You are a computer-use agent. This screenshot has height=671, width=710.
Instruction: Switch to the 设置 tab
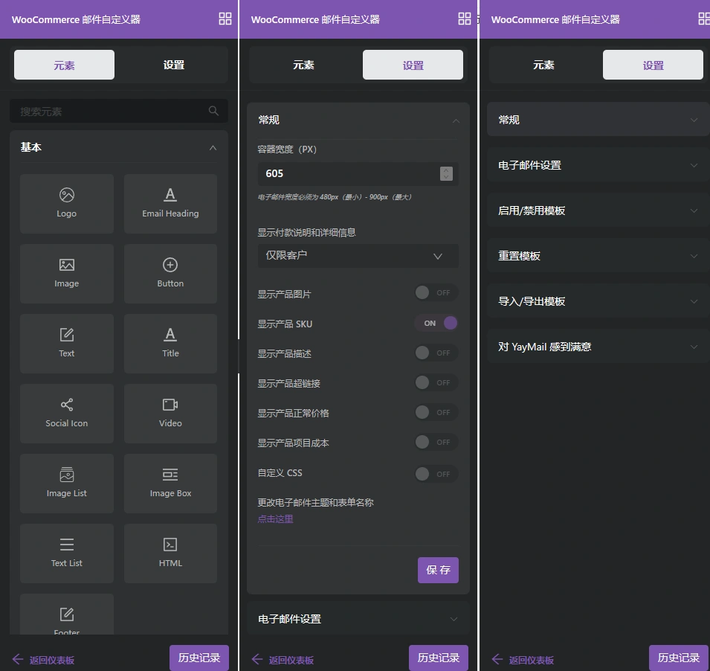[413, 65]
